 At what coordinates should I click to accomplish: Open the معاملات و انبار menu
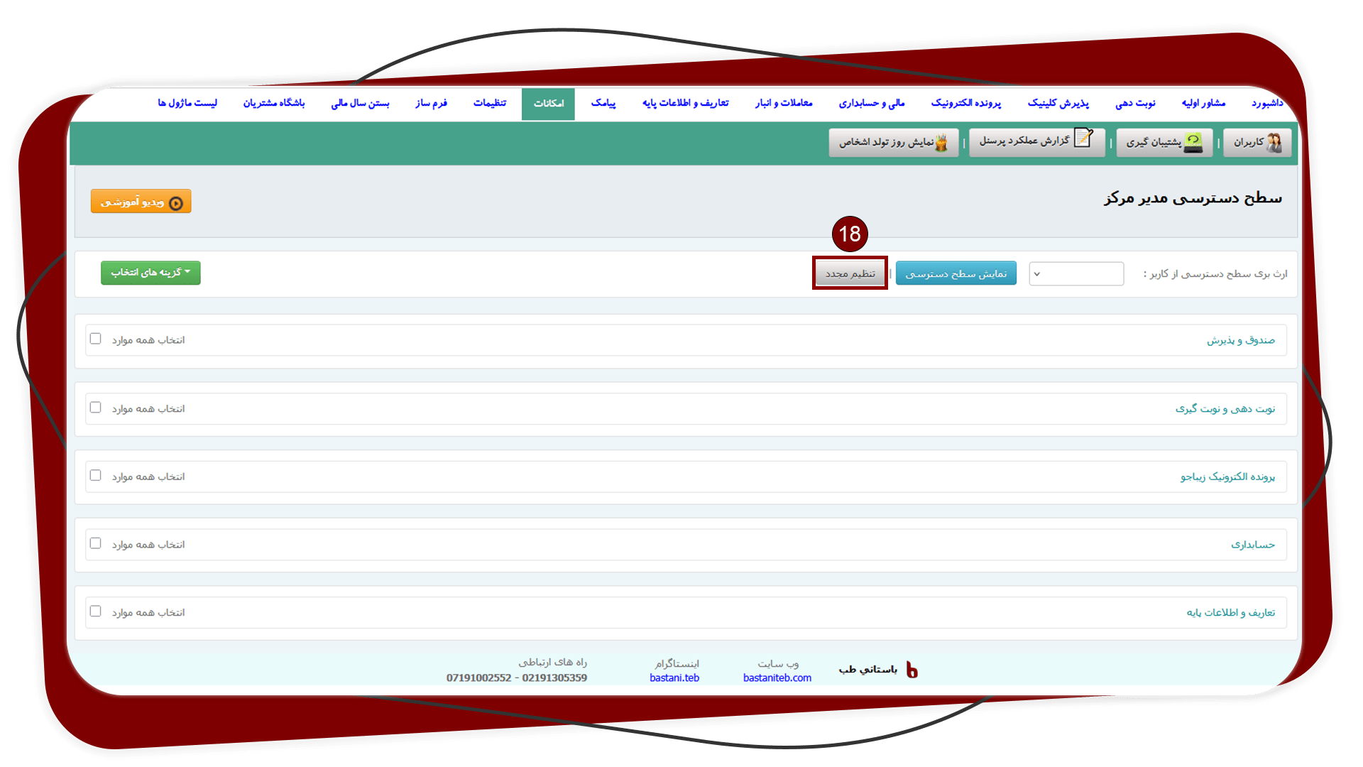(784, 104)
